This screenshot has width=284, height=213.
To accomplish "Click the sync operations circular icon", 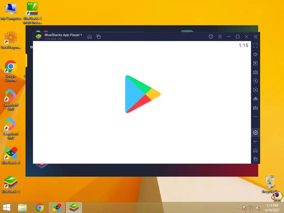I will pyautogui.click(x=255, y=90).
